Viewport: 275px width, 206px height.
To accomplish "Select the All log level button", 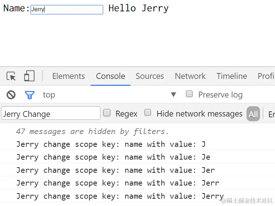I will click(x=253, y=114).
